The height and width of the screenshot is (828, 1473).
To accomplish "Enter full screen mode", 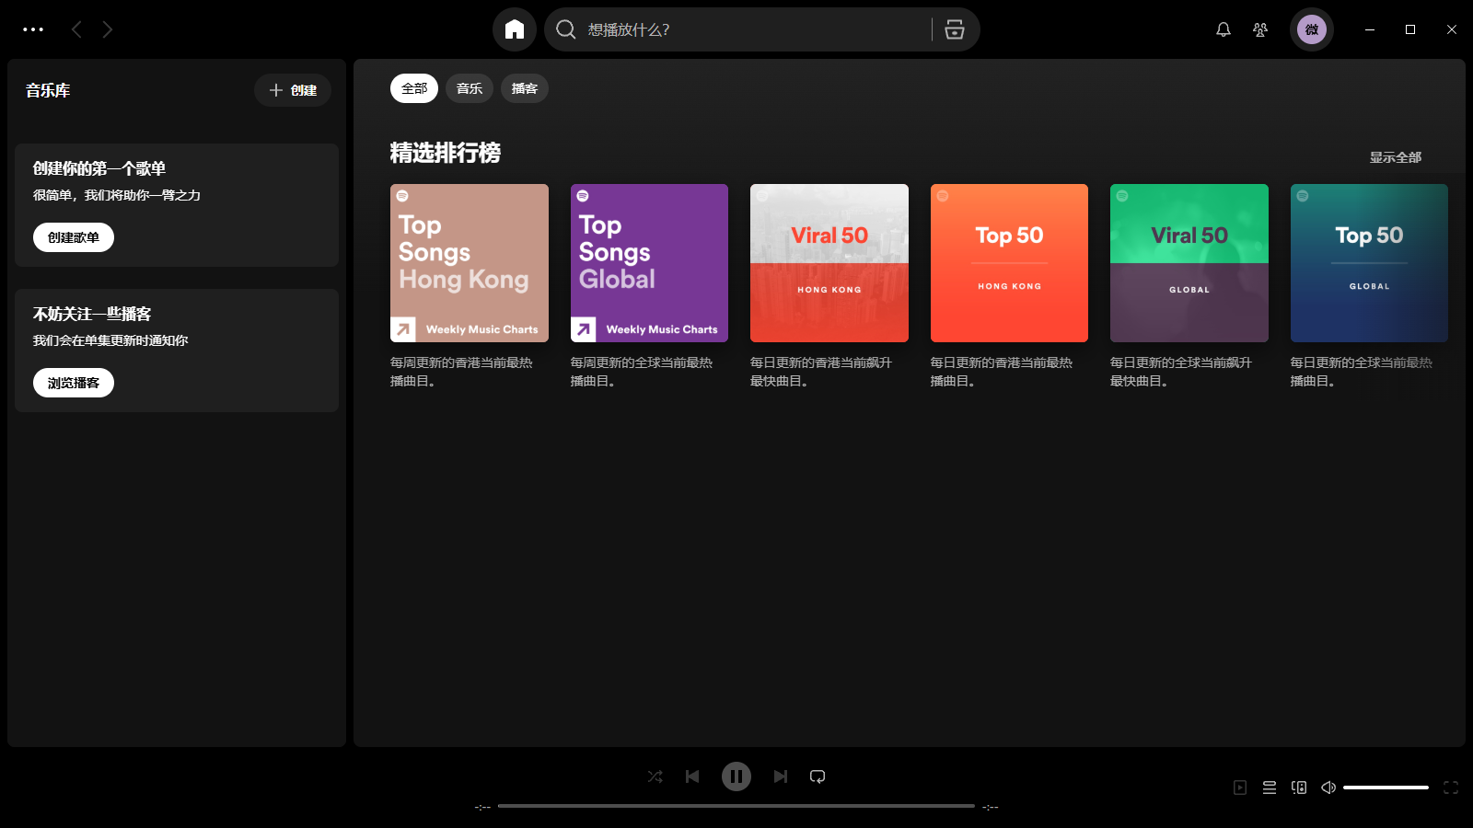I will 1450,788.
